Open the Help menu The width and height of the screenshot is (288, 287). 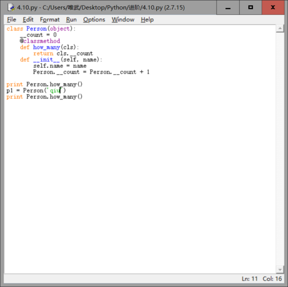147,20
